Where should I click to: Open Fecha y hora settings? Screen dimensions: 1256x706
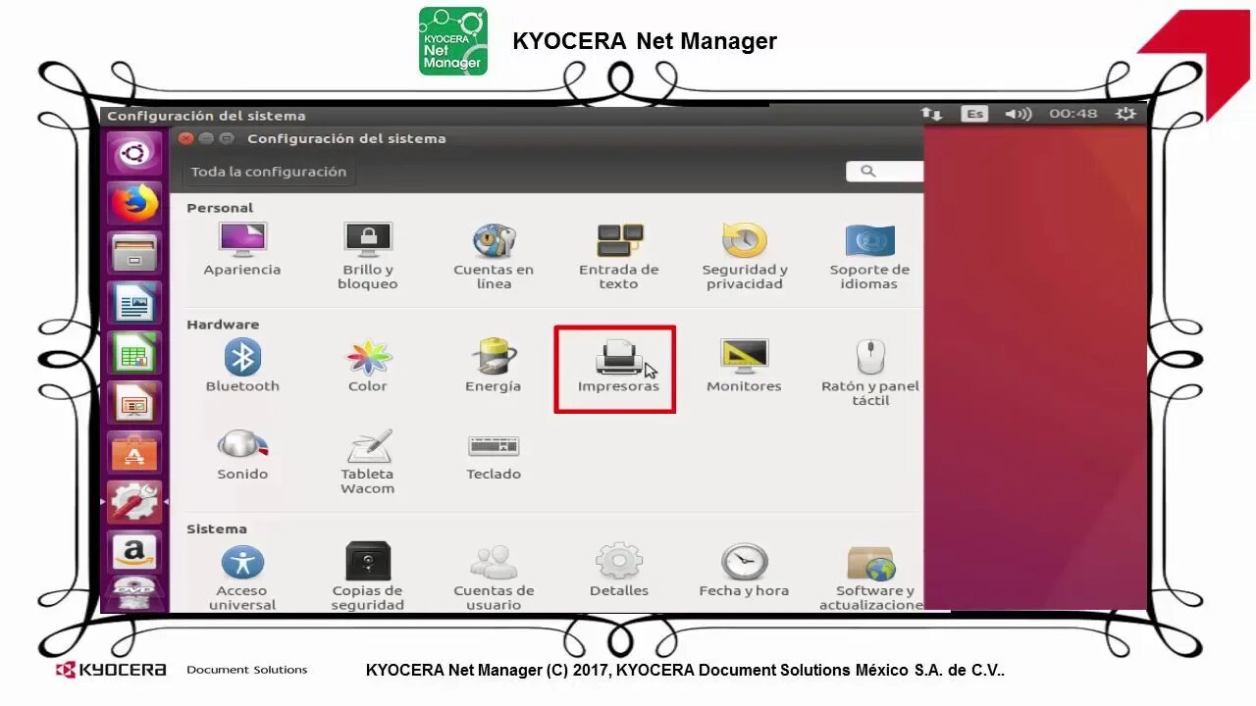tap(745, 570)
